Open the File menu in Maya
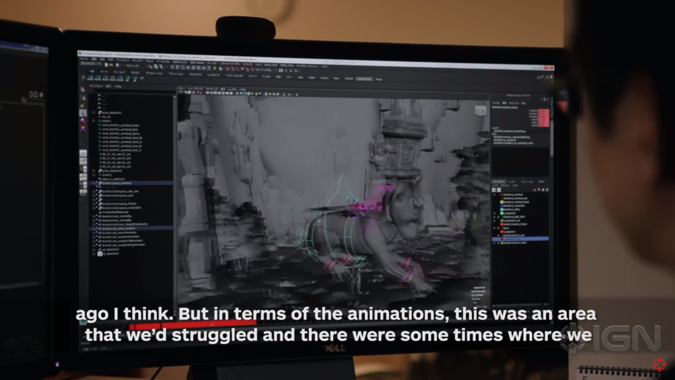675x380 pixels. pos(84,59)
